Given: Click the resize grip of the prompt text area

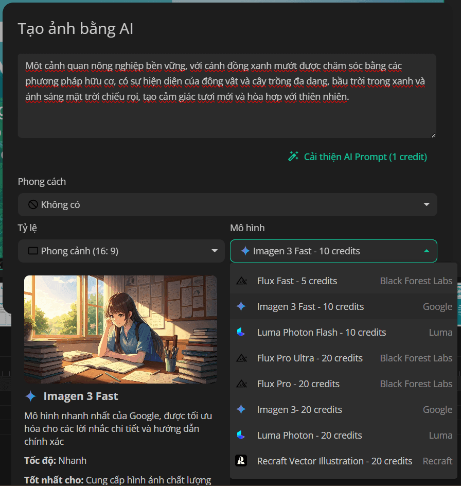Looking at the screenshot, I should pos(433,135).
